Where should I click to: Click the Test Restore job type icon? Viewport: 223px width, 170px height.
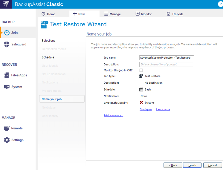click(x=141, y=76)
